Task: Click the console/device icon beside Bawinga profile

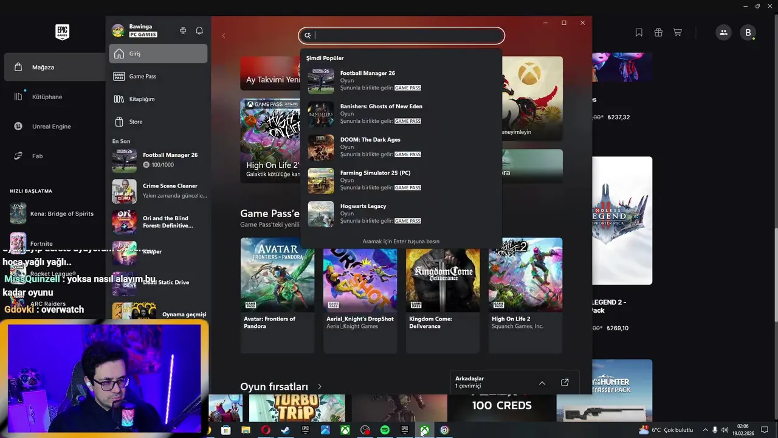Action: tap(183, 30)
